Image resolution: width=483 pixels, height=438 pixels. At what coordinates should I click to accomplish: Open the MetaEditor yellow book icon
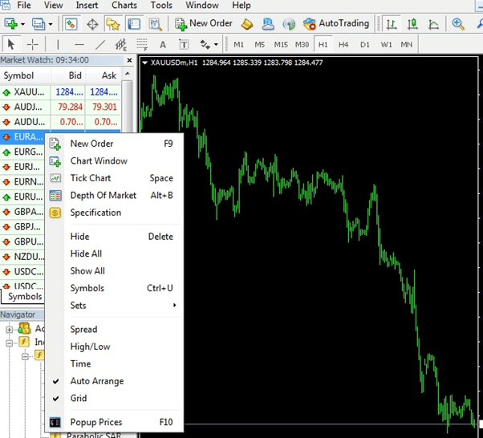click(247, 24)
